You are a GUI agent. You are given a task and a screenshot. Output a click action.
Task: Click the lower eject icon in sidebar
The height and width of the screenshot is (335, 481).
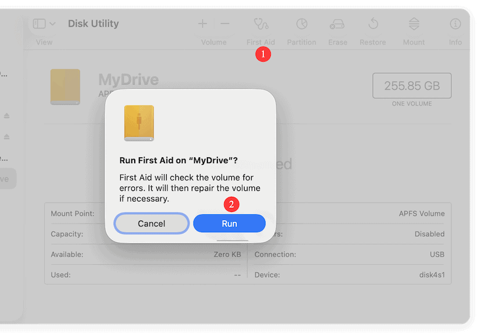7,136
